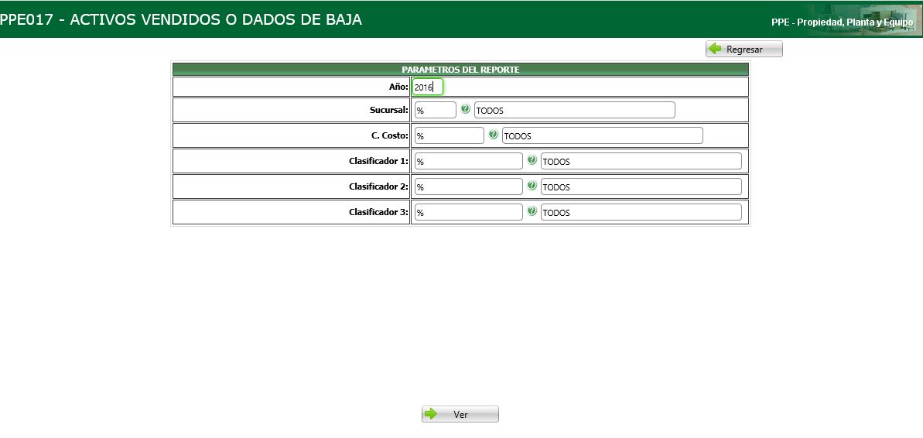This screenshot has height=438, width=923.
Task: Select the Clasificador 3 TODOS description field
Action: (x=641, y=213)
